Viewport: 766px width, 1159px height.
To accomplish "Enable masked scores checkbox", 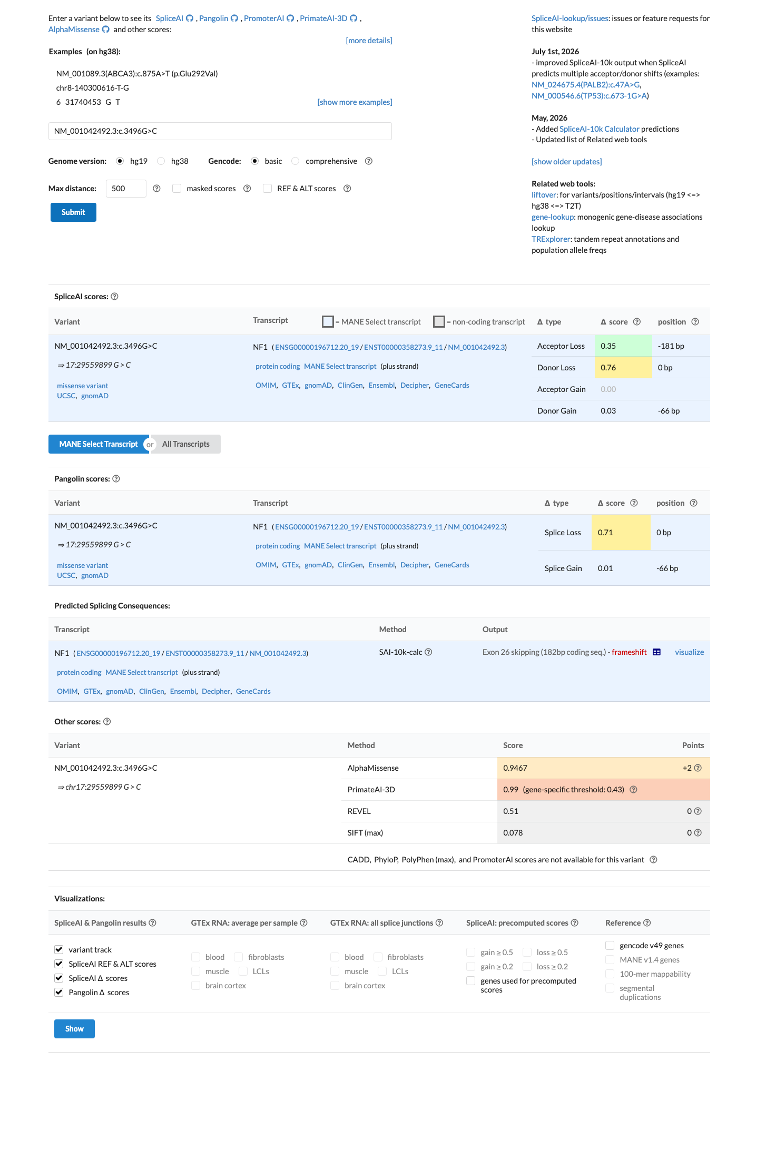I will click(x=177, y=189).
